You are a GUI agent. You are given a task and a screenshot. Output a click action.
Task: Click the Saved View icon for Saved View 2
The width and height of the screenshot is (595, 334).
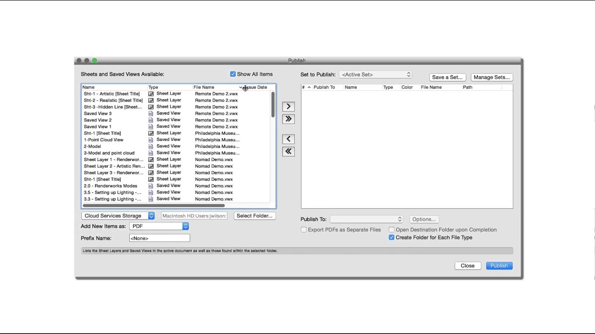pyautogui.click(x=151, y=120)
